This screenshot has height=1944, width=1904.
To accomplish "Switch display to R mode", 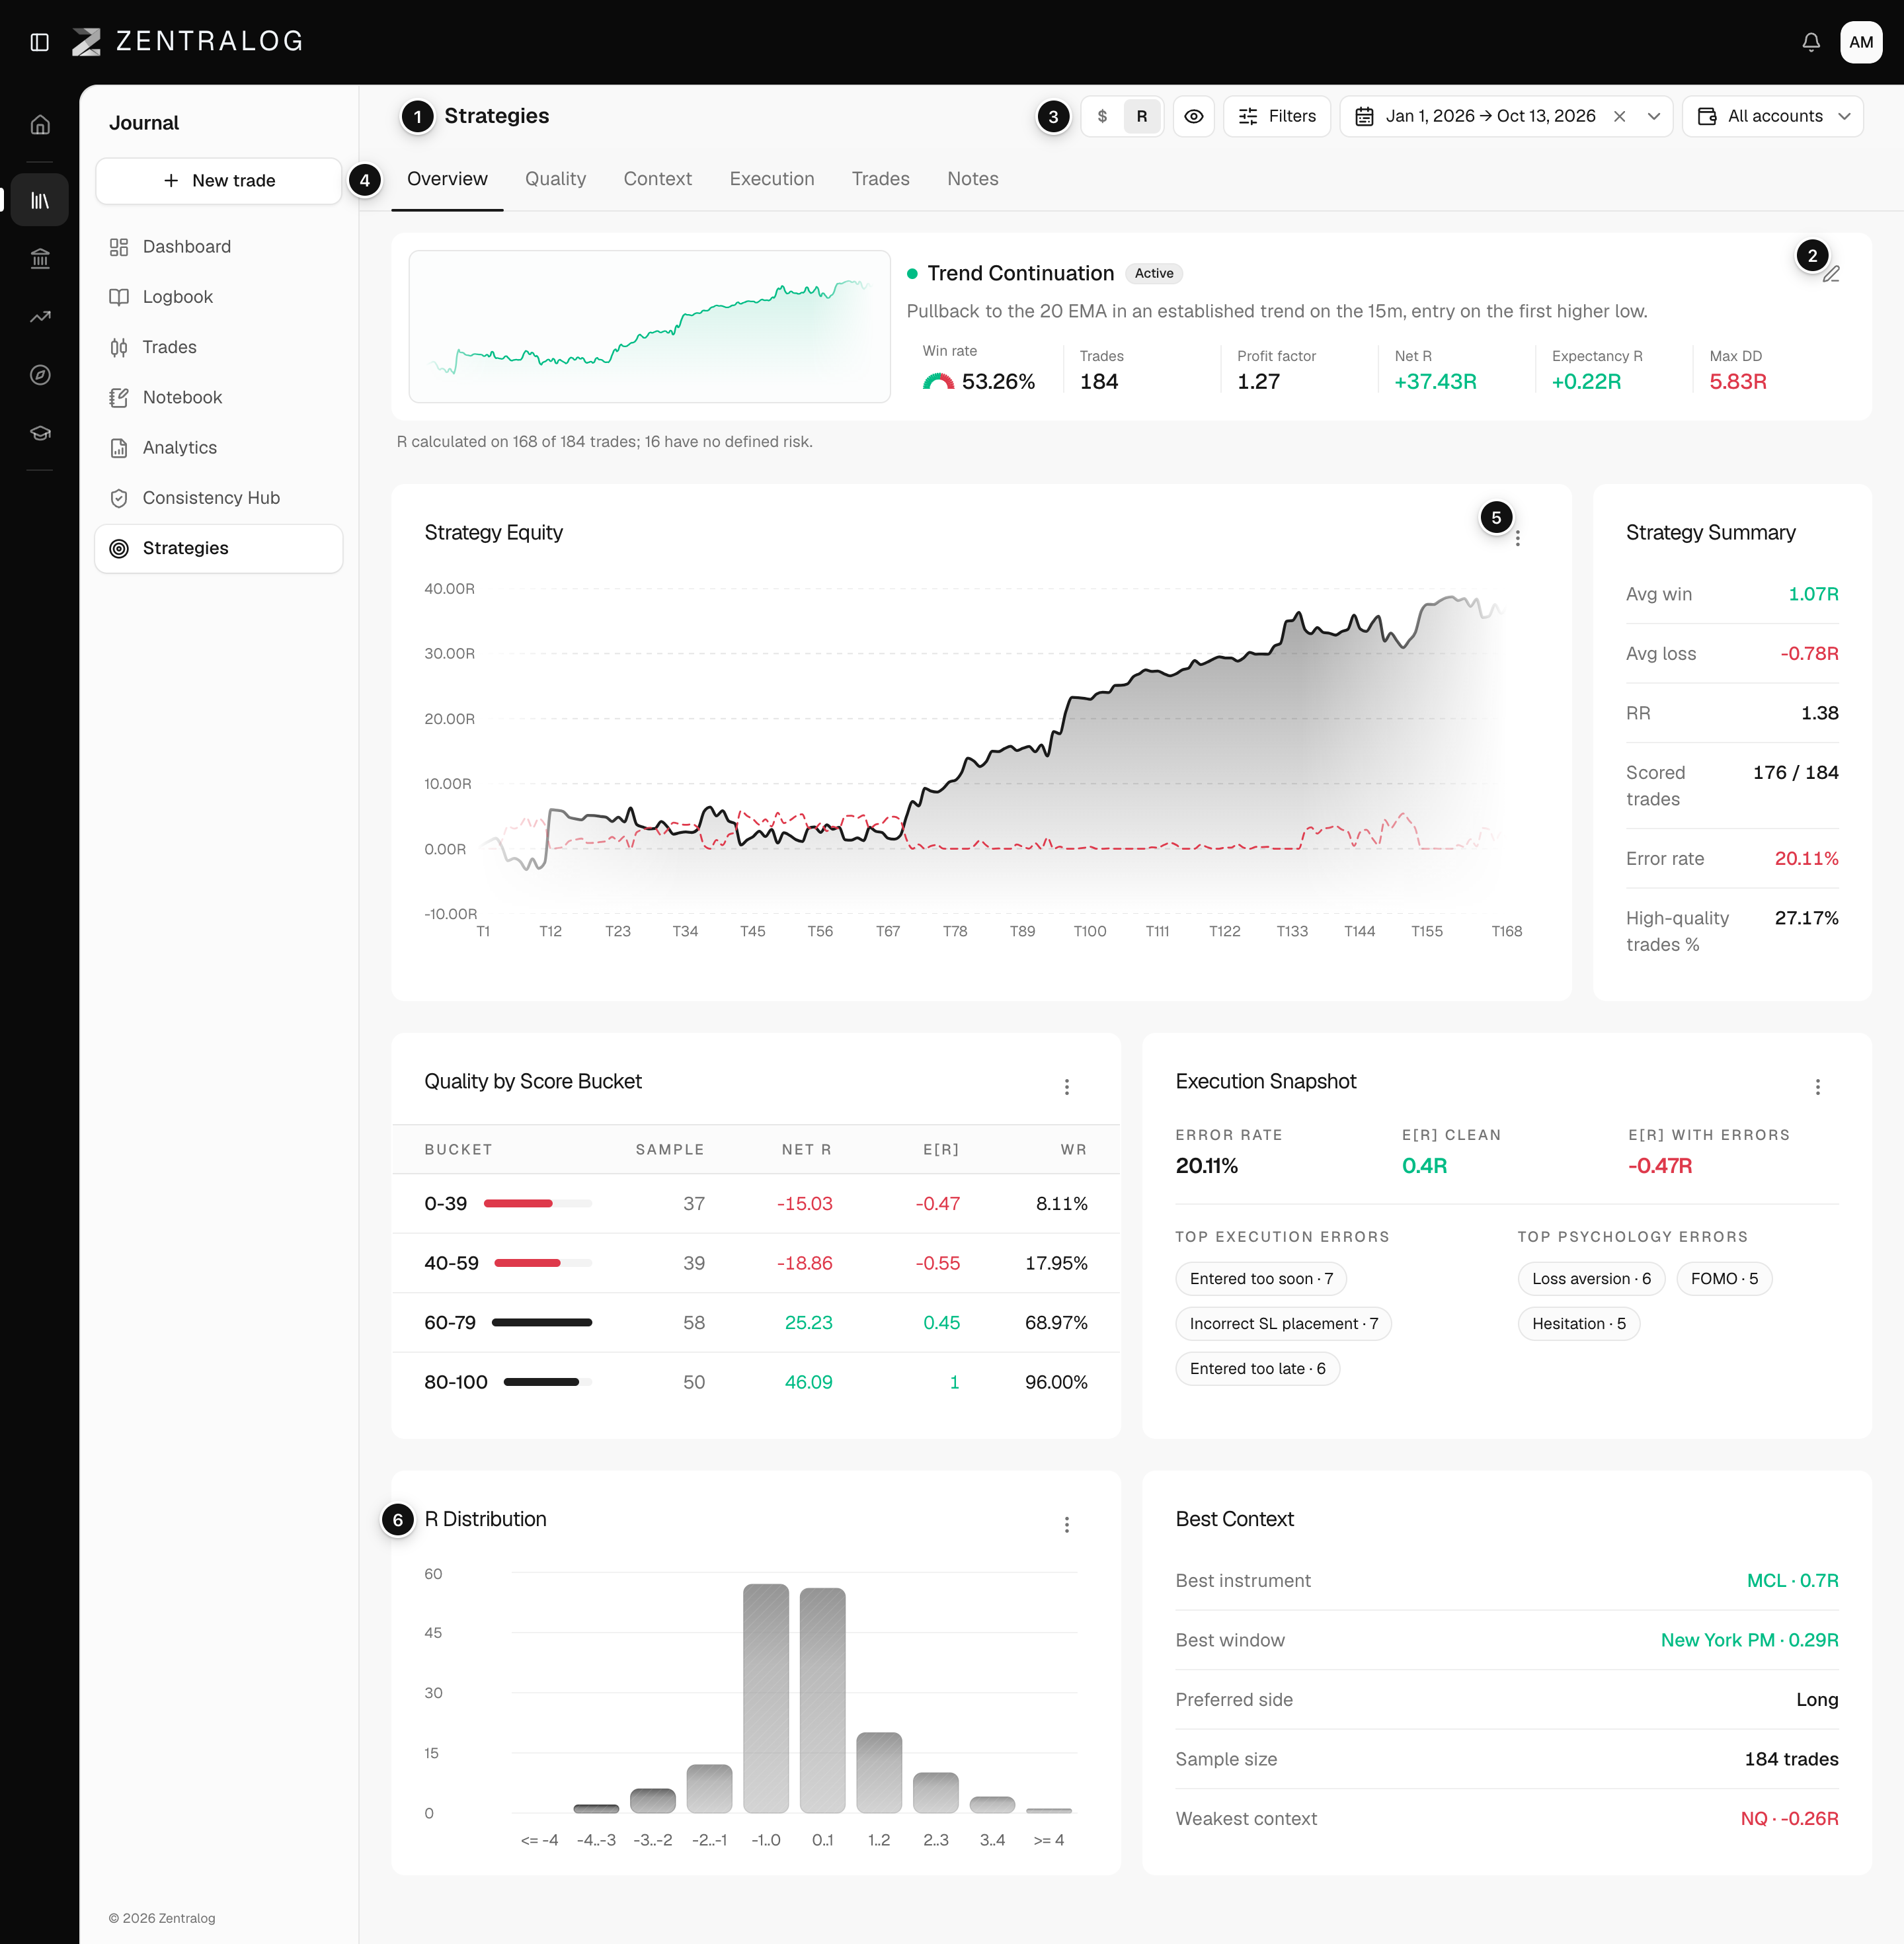I will (x=1142, y=117).
